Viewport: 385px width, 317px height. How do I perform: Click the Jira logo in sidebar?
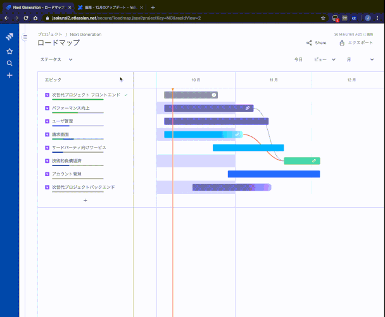coord(9,37)
